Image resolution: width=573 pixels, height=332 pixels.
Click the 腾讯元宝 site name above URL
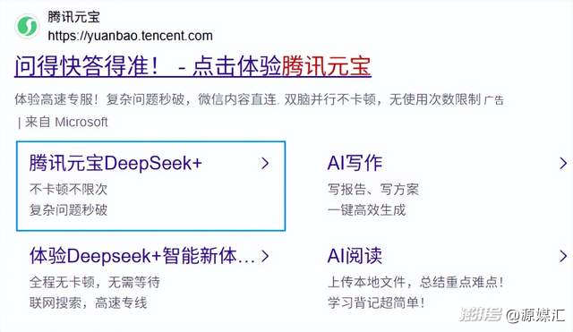coord(73,17)
